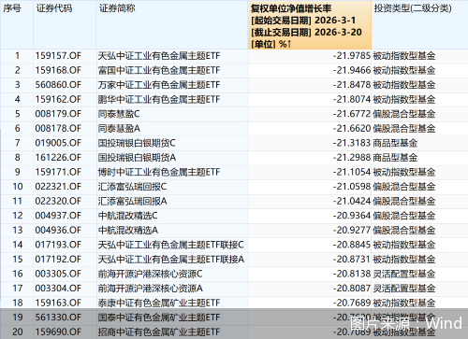This screenshot has width=468, height=339.
Task: Select growth rate value -21.8478
Action: coord(352,85)
